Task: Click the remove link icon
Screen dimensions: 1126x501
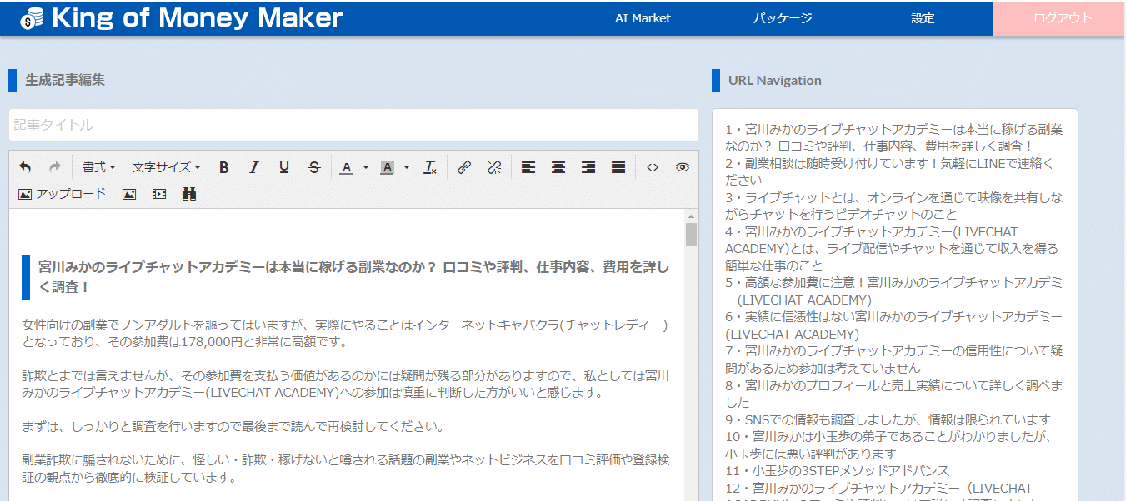Action: point(494,167)
